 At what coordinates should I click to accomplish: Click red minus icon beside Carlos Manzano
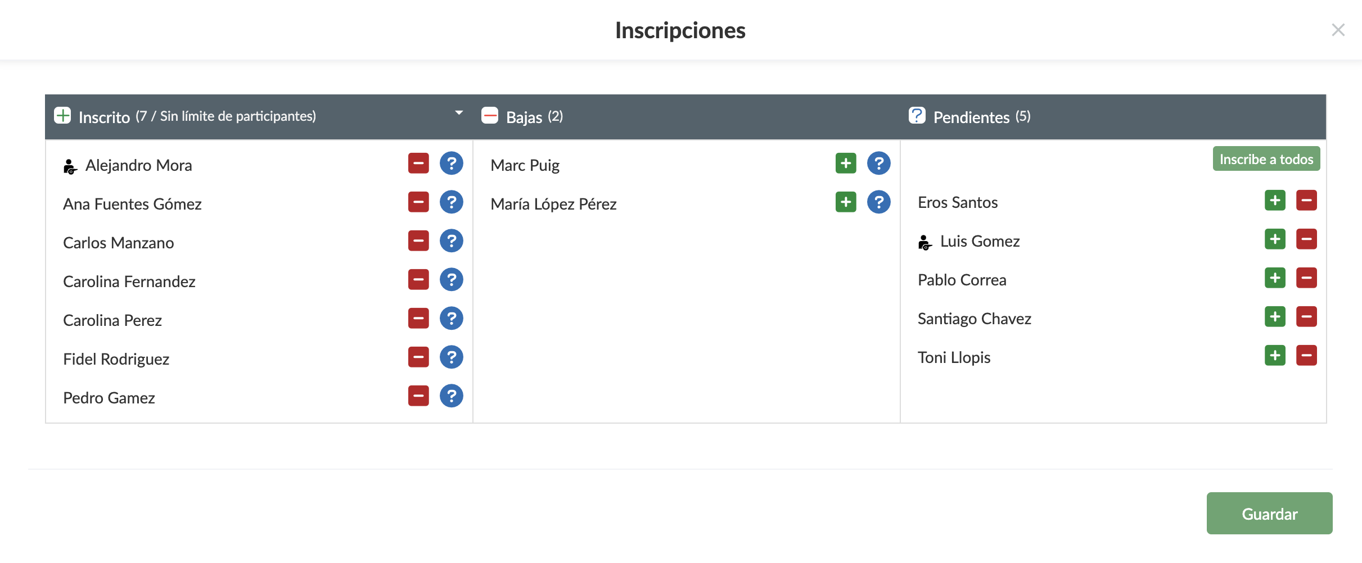[x=418, y=241]
